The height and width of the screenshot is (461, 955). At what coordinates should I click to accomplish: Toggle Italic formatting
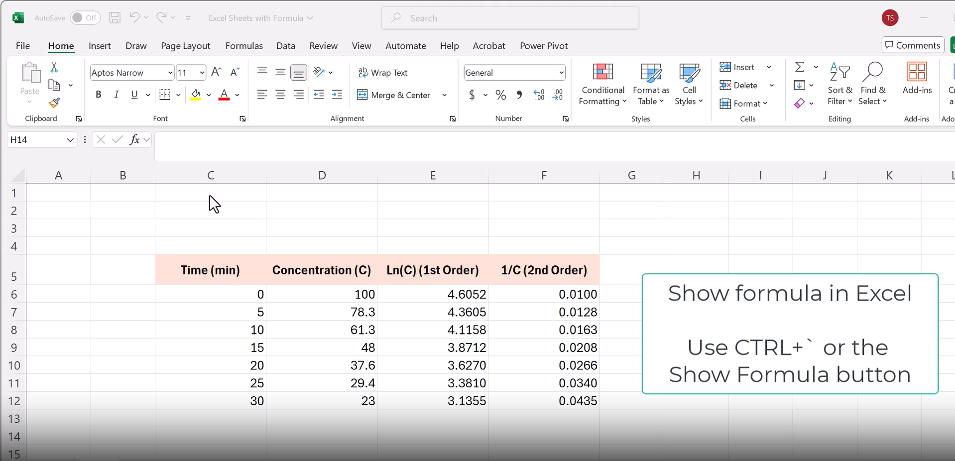(x=117, y=95)
